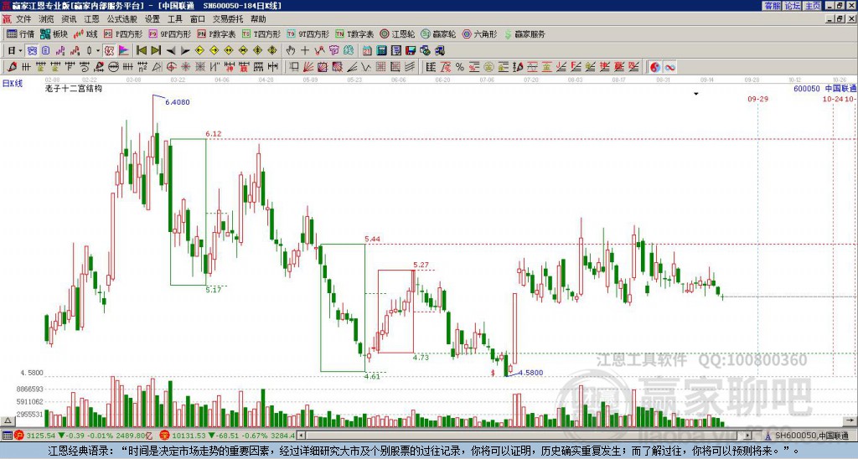The width and height of the screenshot is (858, 459).
Task: Open 赢家服务 from the toolbar
Action: pos(525,34)
